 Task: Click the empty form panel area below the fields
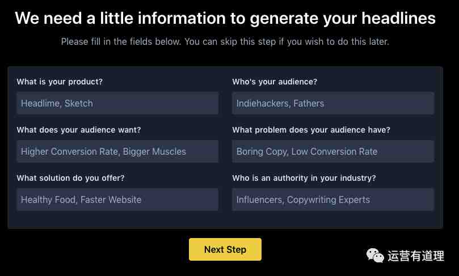225,219
